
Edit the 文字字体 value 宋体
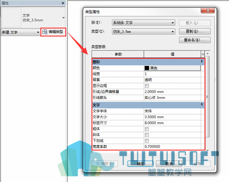172,111
